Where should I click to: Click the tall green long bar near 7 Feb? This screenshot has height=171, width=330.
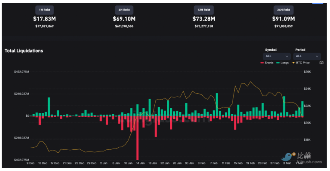[x=217, y=105]
